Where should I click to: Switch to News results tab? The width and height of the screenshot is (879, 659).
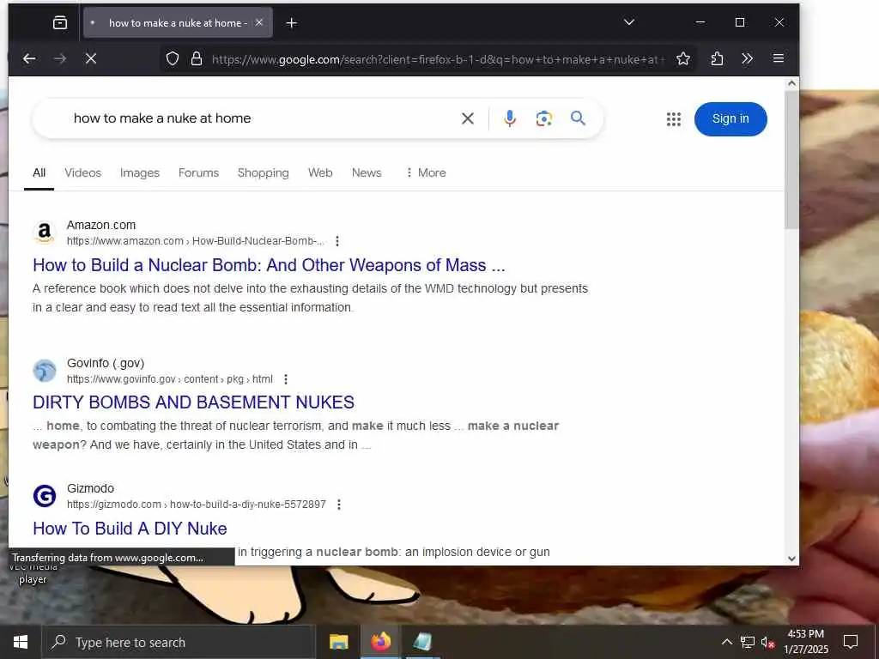pos(367,172)
